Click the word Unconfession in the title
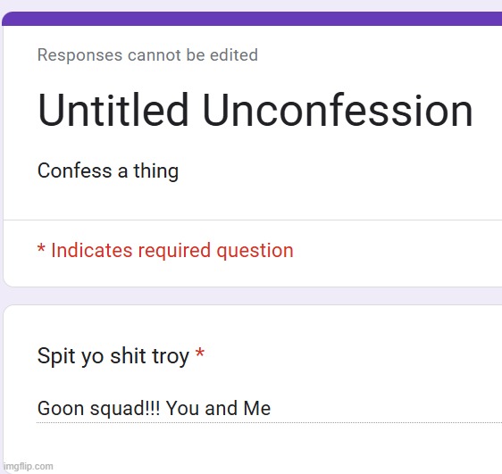 coord(338,111)
